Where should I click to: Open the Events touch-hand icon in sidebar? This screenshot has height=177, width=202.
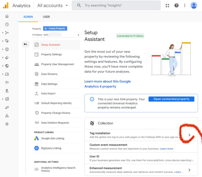click(x=7, y=91)
